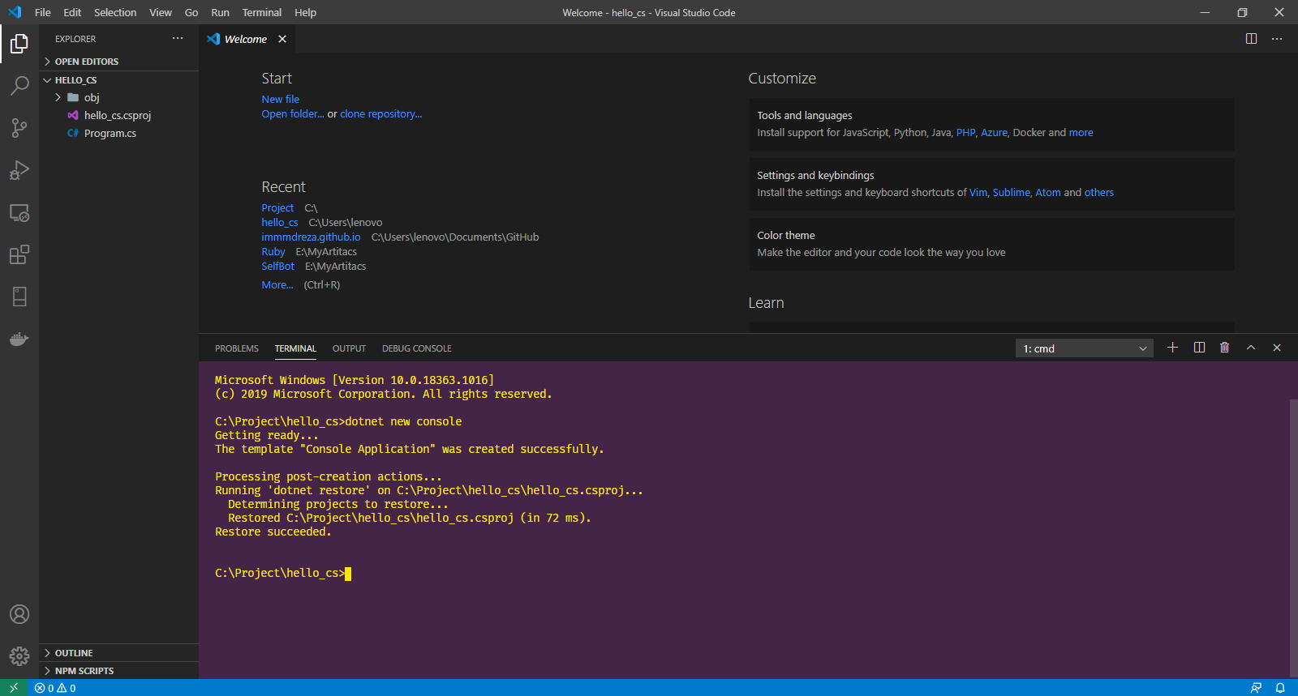Viewport: 1298px width, 696px height.
Task: Switch to the Problems panel tab
Action: [x=237, y=348]
